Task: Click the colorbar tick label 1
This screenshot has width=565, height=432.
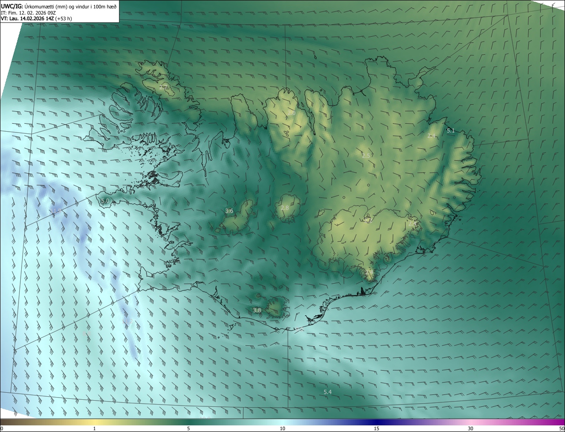Action: pos(94,429)
